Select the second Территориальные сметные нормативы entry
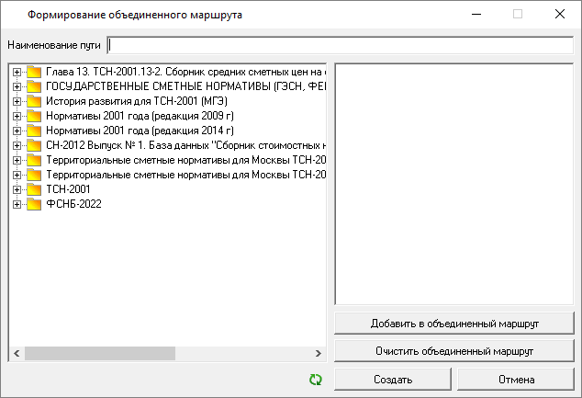 185,175
